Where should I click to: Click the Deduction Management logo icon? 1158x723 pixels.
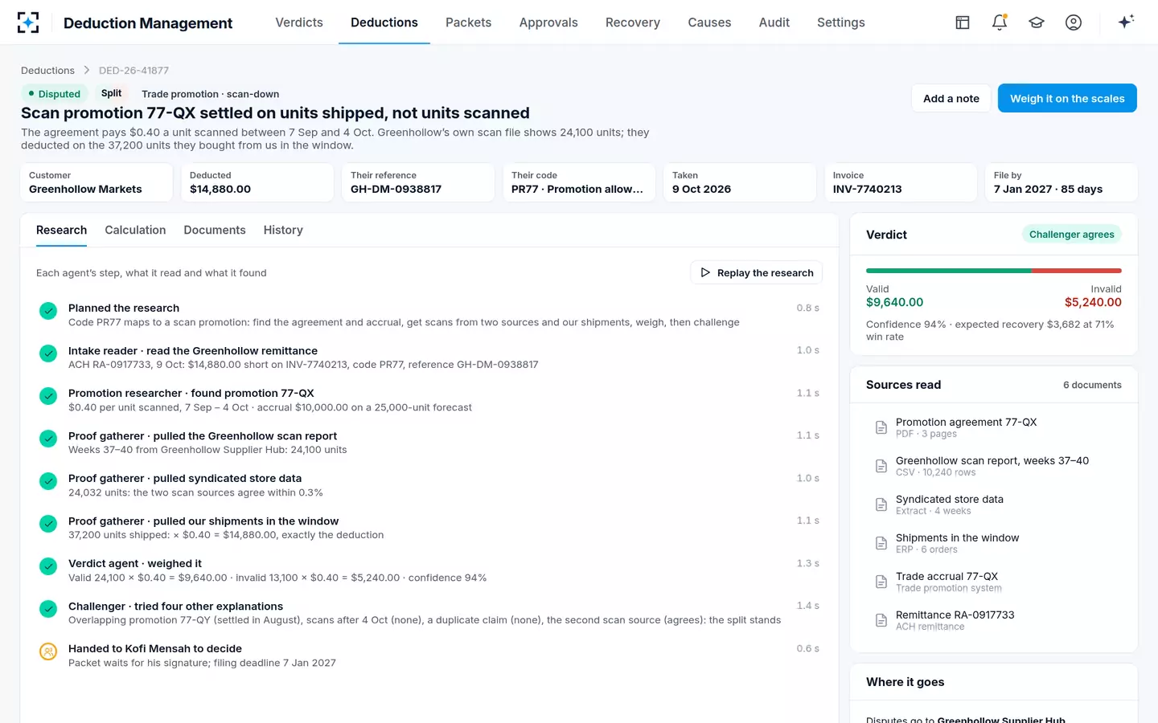(x=28, y=22)
